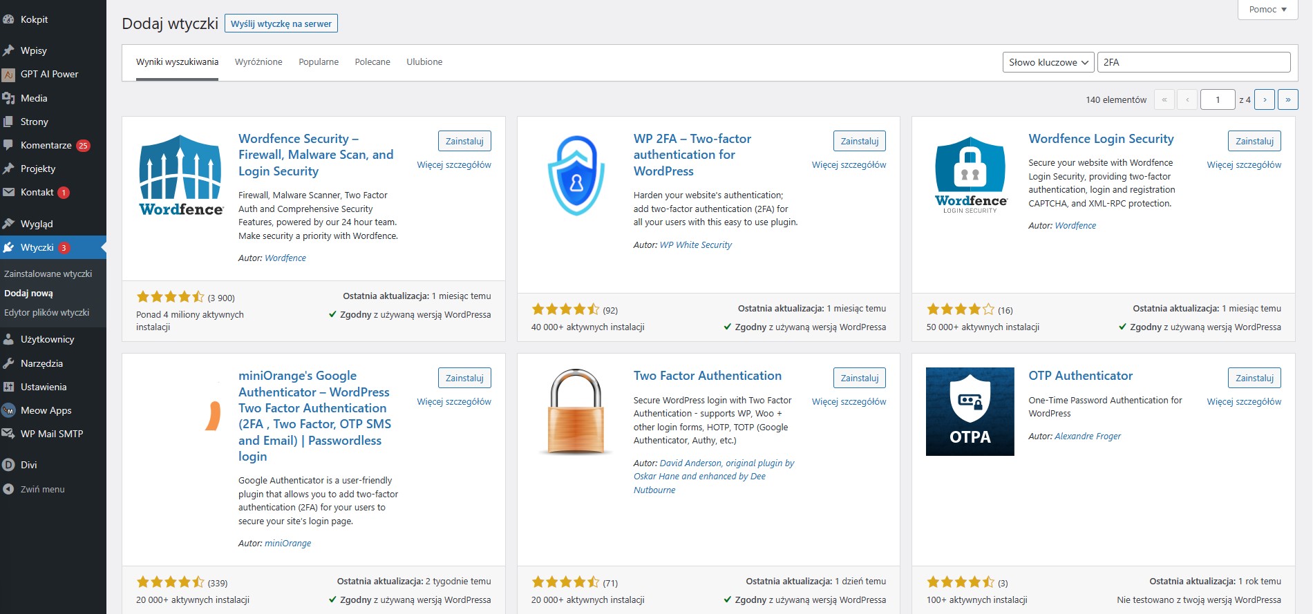The image size is (1313, 614).
Task: Open Kokpit dashboard icon in sidebar
Action: (8, 19)
